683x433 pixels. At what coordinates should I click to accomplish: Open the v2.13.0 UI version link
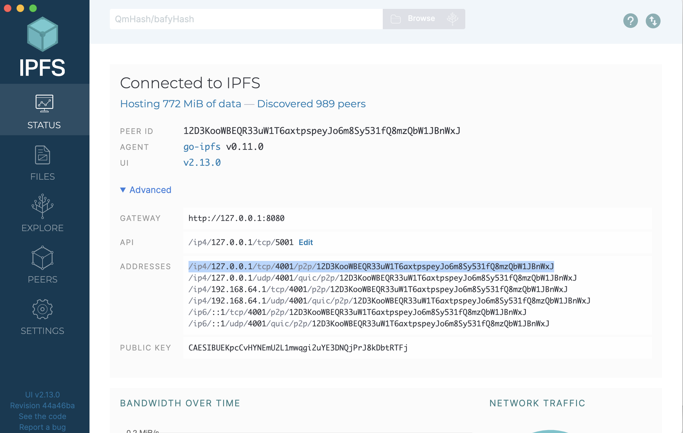pyautogui.click(x=202, y=163)
